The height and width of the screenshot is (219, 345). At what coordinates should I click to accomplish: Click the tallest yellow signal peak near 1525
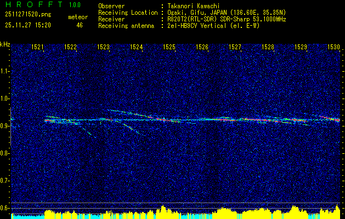163,212
